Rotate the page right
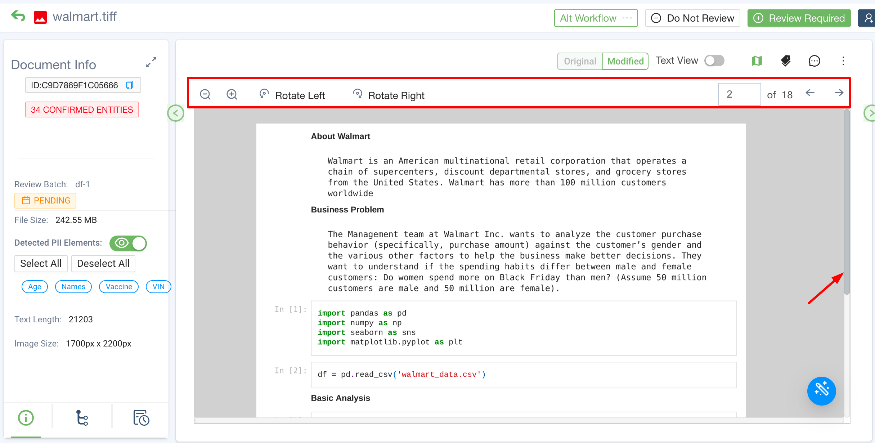The image size is (875, 443). (388, 95)
